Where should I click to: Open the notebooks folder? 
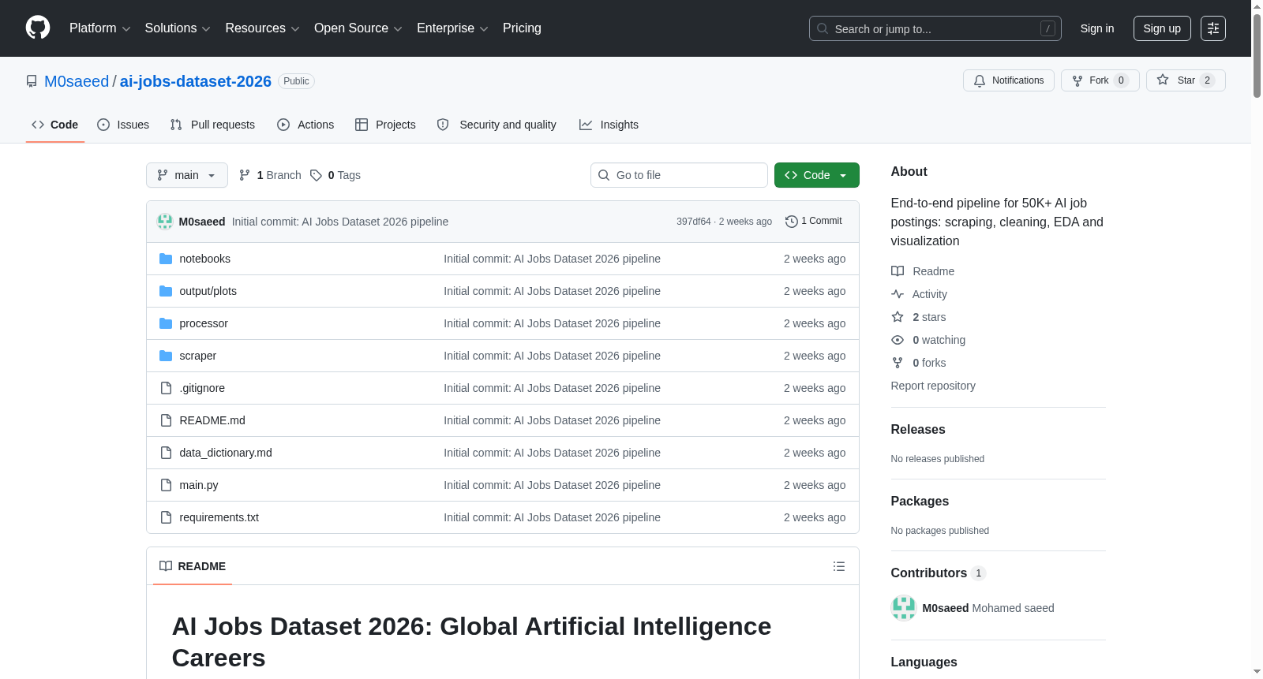click(x=204, y=259)
